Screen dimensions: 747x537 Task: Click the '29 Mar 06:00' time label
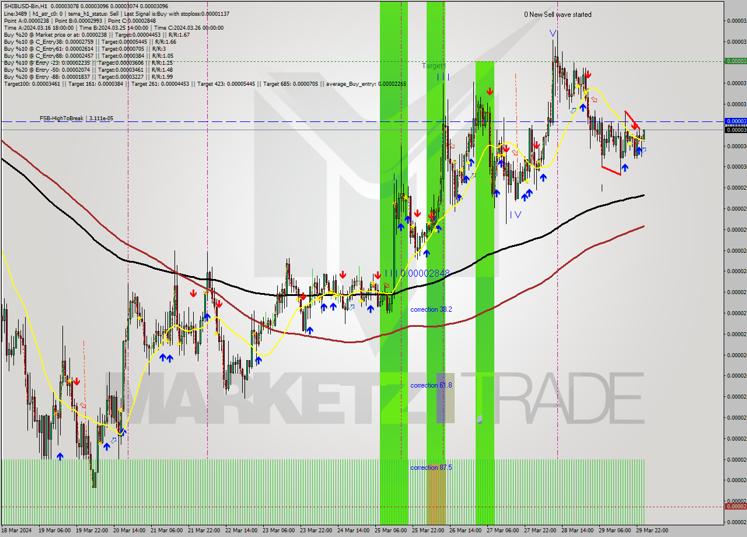coord(615,531)
